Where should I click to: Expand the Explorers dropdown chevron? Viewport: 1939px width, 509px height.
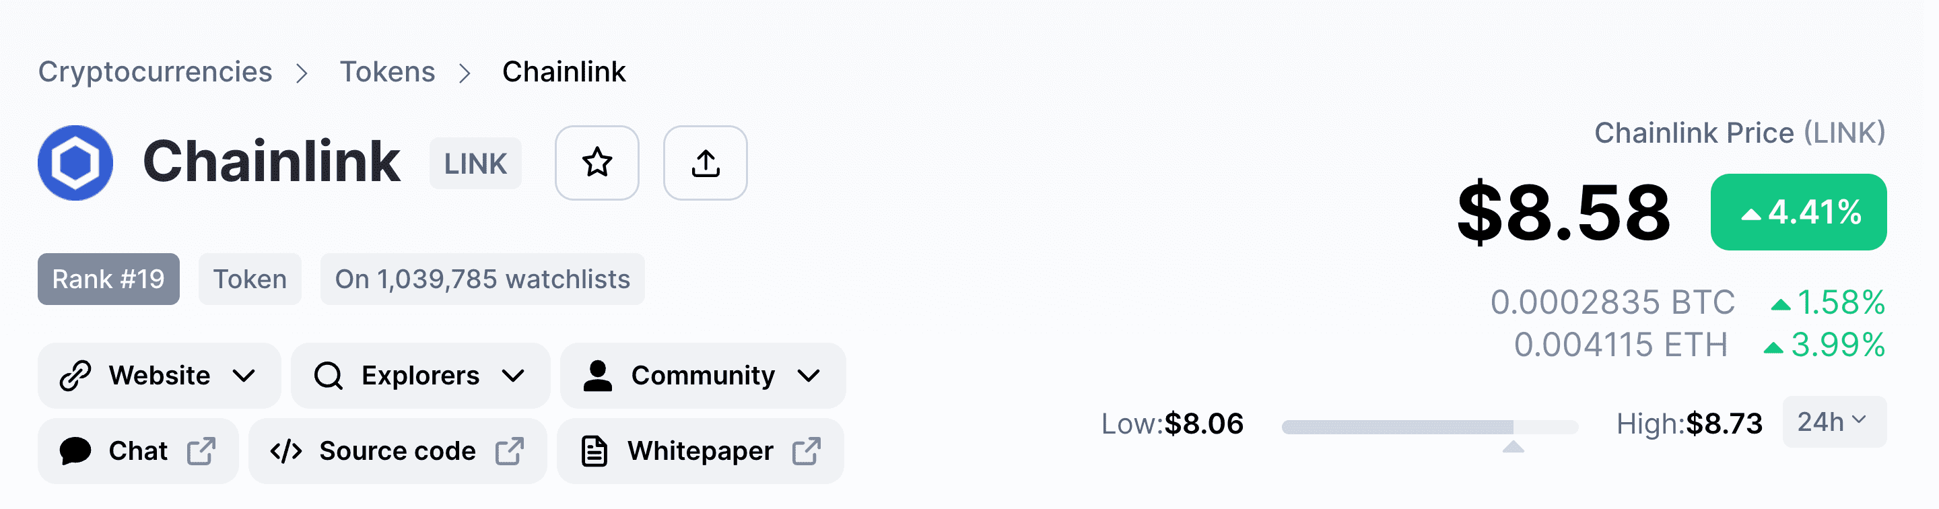[513, 375]
